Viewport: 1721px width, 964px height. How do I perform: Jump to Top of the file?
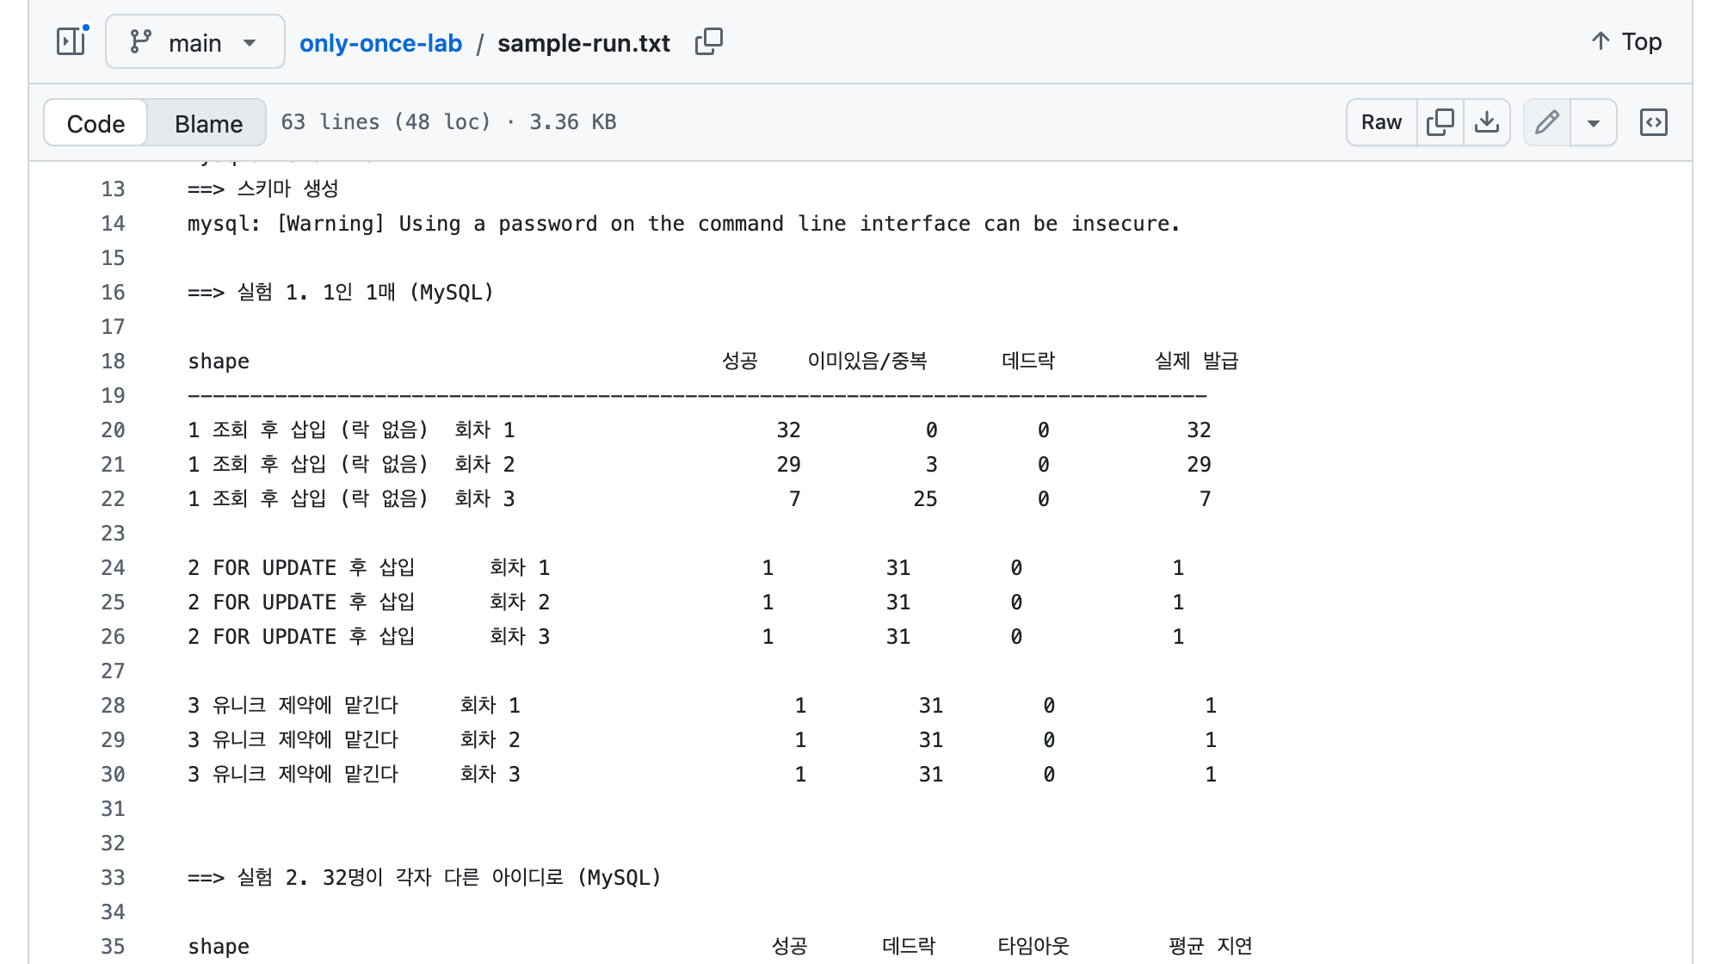pyautogui.click(x=1625, y=41)
